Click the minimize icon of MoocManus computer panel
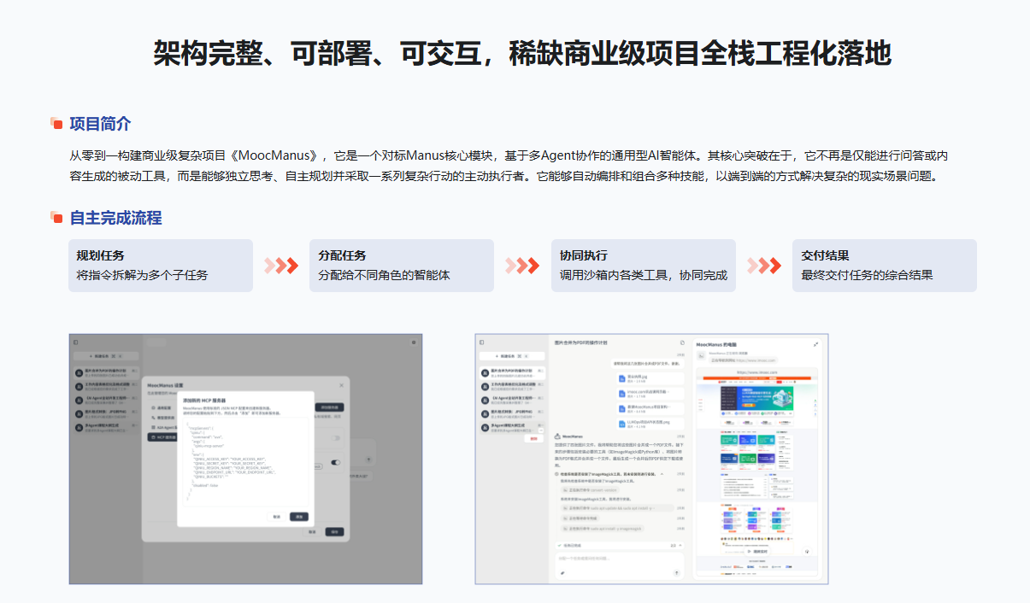1030x603 pixels. 815,344
